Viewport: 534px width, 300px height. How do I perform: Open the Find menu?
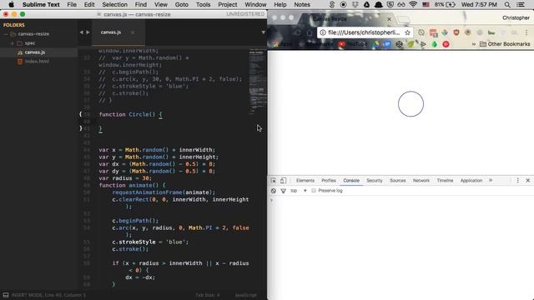tap(141, 4)
